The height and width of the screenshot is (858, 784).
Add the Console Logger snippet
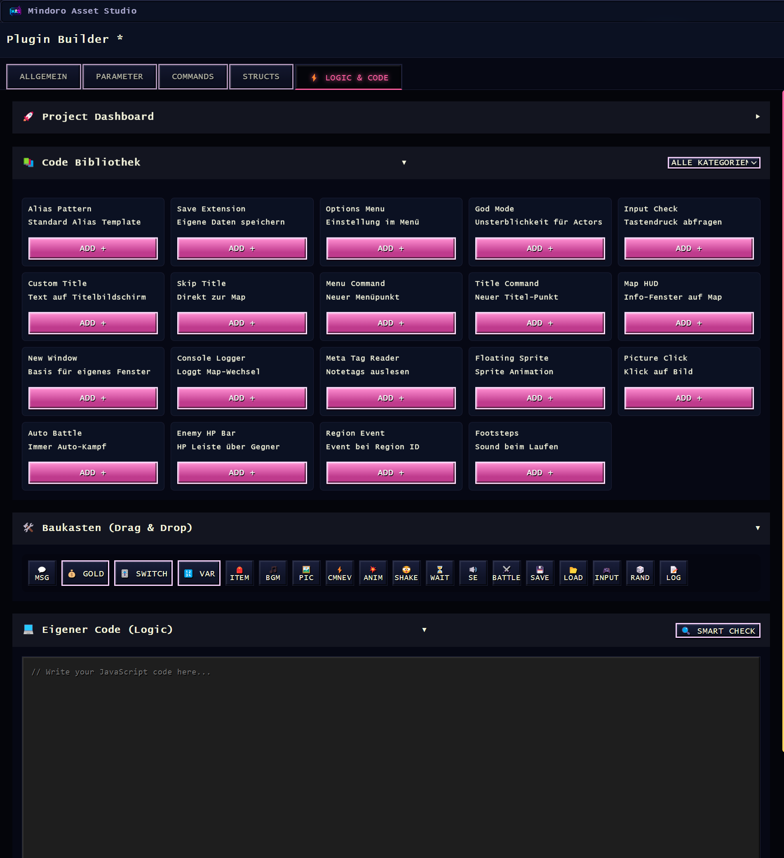pyautogui.click(x=242, y=398)
